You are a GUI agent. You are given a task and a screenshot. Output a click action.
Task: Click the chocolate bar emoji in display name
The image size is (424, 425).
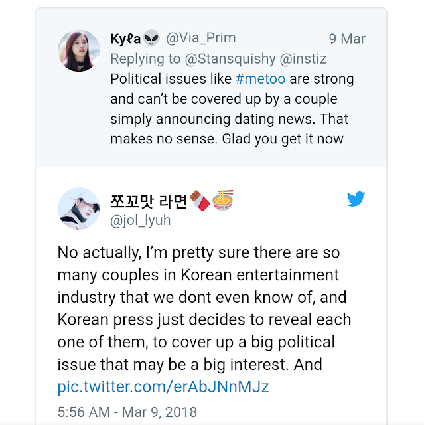(200, 199)
